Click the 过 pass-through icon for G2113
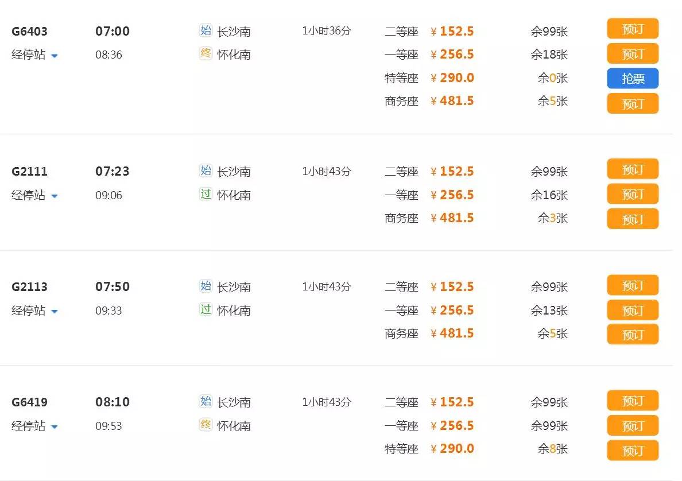 [x=206, y=310]
